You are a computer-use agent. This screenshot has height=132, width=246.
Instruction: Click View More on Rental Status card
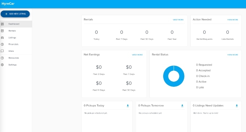point(233,55)
